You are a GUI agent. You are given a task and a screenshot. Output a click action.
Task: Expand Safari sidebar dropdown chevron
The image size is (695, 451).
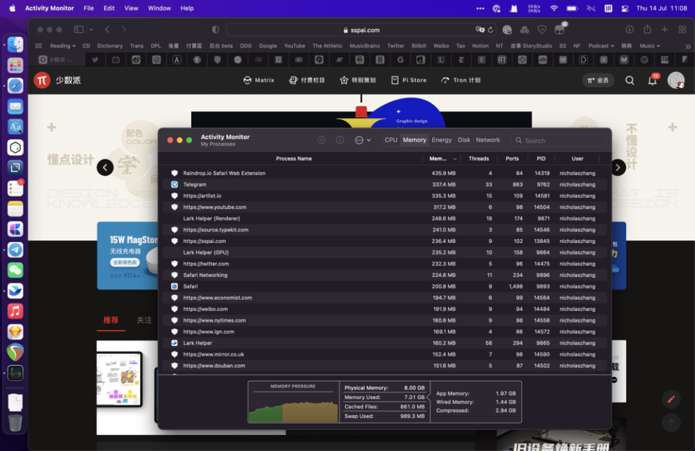pos(91,30)
